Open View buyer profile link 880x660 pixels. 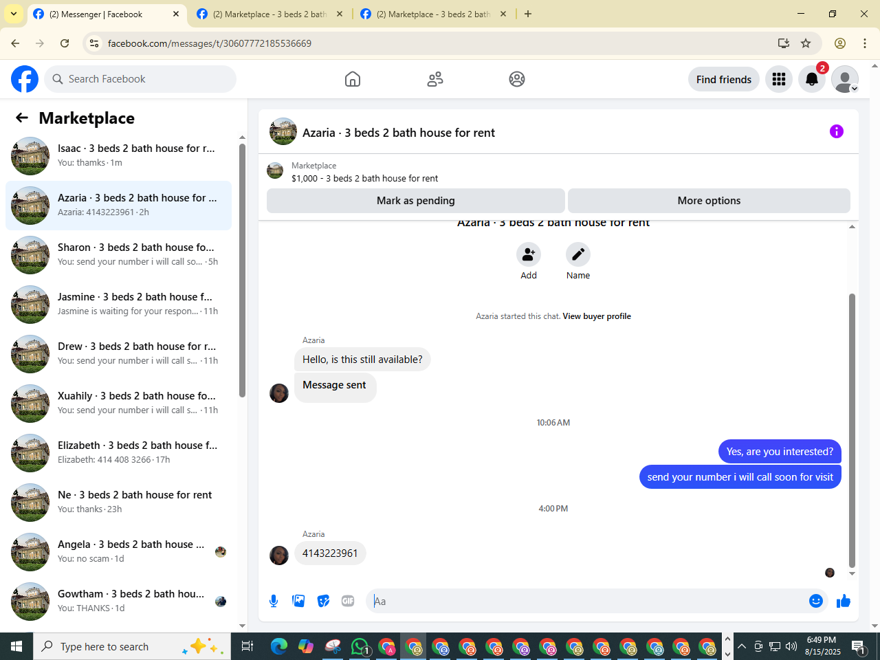tap(597, 316)
